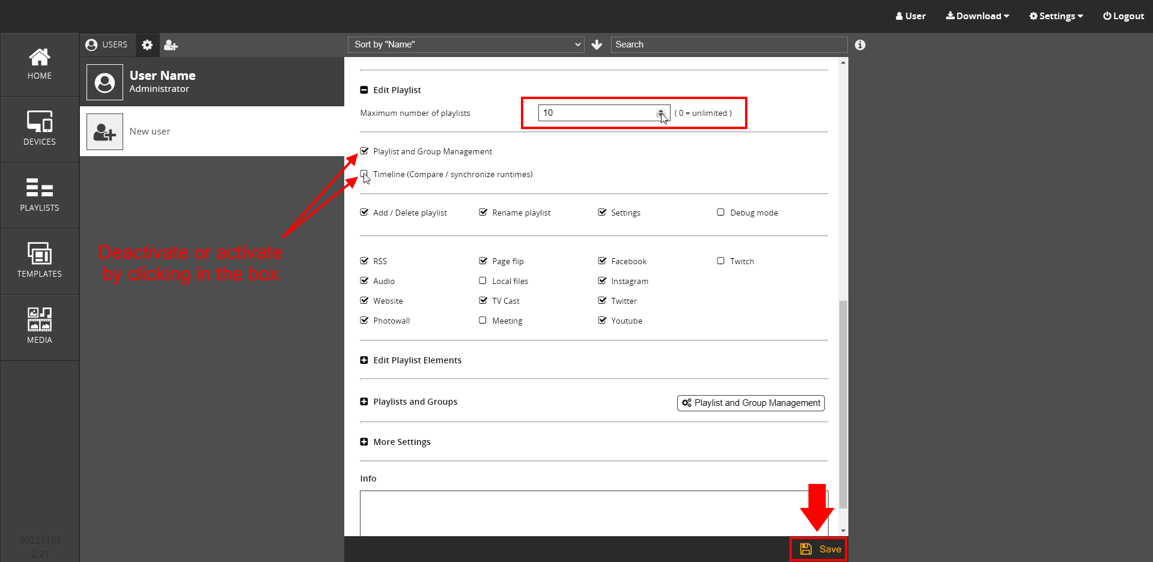Click the playlist count stepper arrows
Image resolution: width=1153 pixels, height=562 pixels.
[661, 113]
